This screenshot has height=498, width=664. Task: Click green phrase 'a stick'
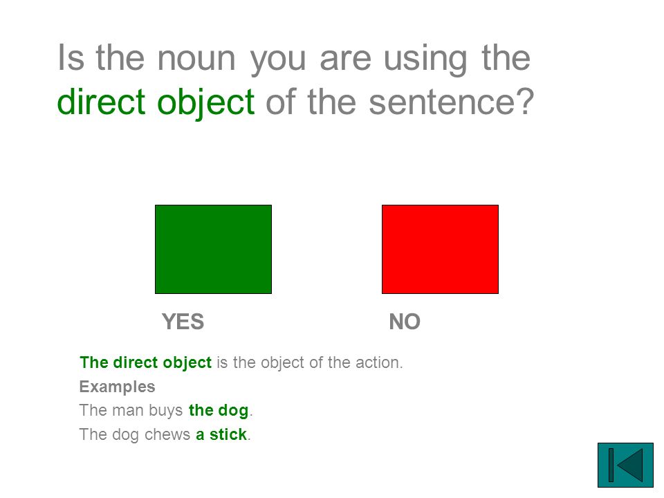coord(221,434)
